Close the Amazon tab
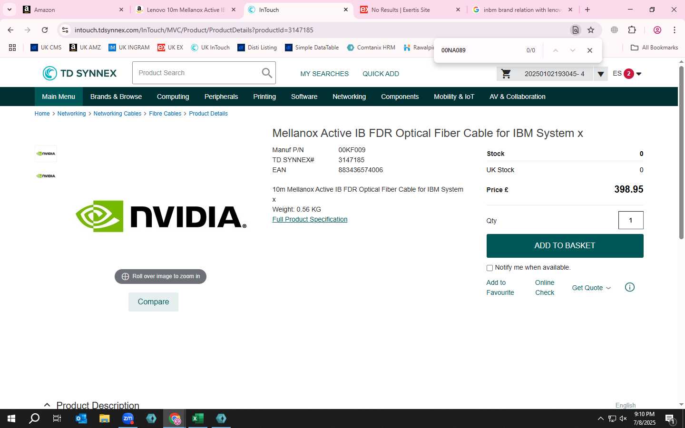Image resolution: width=685 pixels, height=428 pixels. pos(121,10)
